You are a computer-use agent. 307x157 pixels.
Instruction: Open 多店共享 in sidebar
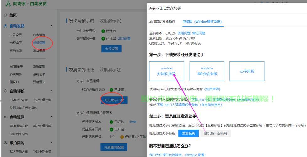(x=16, y=74)
